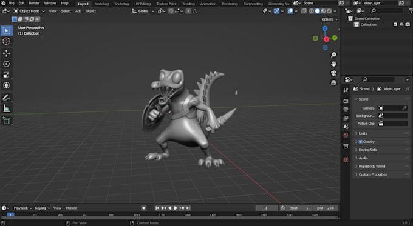The image size is (413, 226).
Task: Open the Tool properties tab icon
Action: pyautogui.click(x=346, y=90)
